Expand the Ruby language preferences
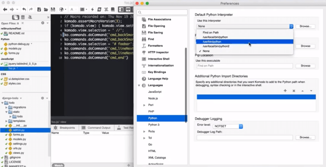 (x=145, y=131)
